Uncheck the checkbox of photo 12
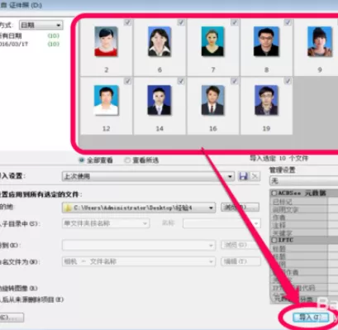The width and height of the screenshot is (338, 330). (127, 81)
